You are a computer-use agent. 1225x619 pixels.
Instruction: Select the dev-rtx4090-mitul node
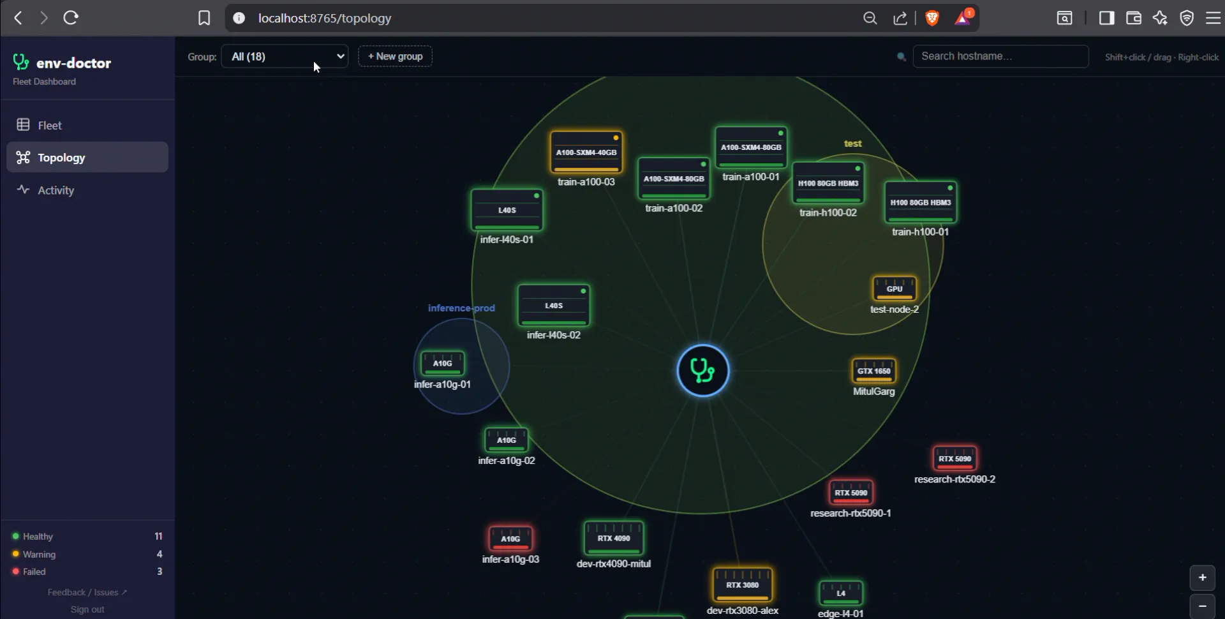[x=614, y=538]
